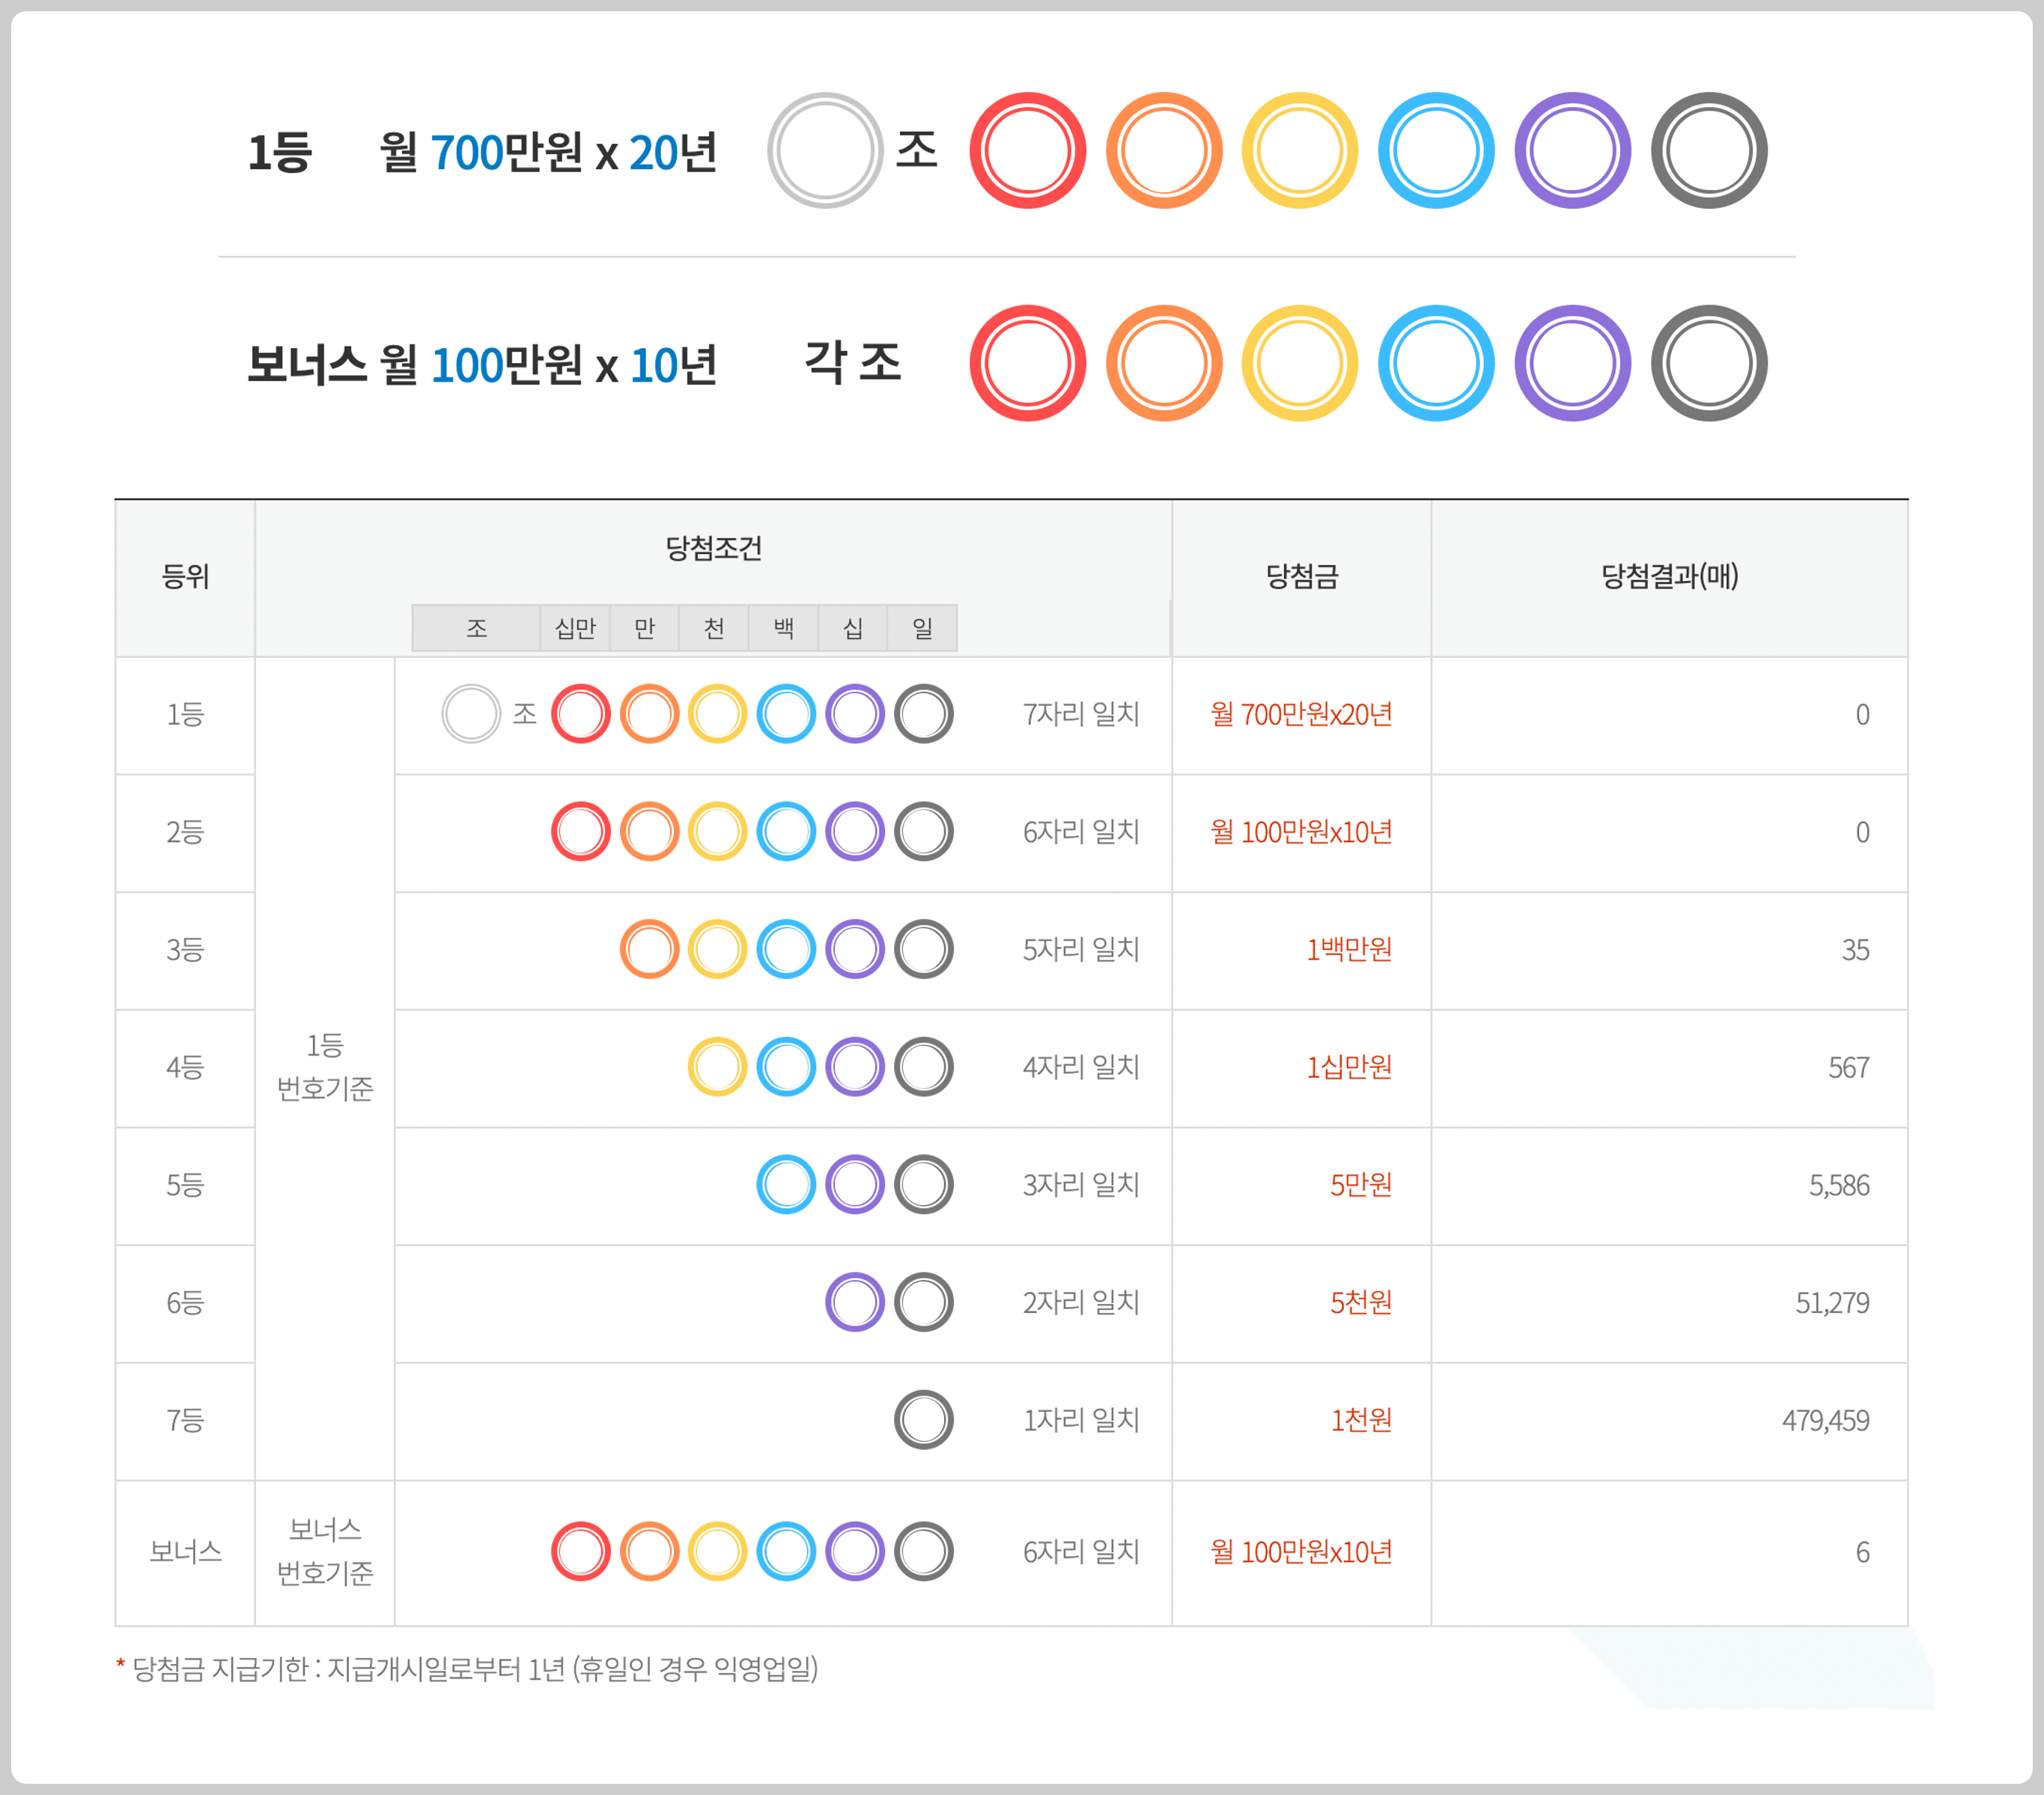Click the orange ball in the 3등 table row
Viewport: 2044px width, 1795px height.
tap(650, 949)
